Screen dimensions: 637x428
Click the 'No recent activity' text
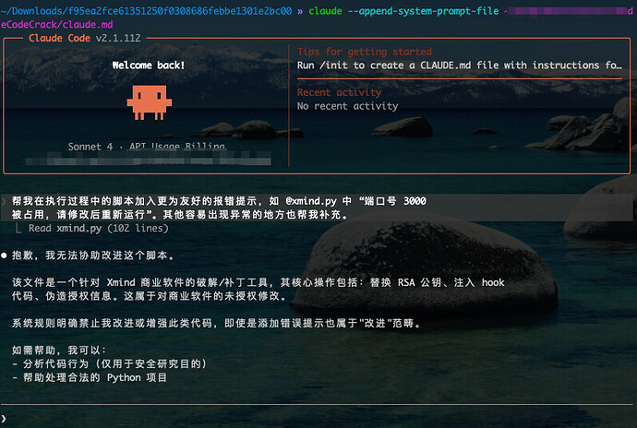tap(347, 106)
